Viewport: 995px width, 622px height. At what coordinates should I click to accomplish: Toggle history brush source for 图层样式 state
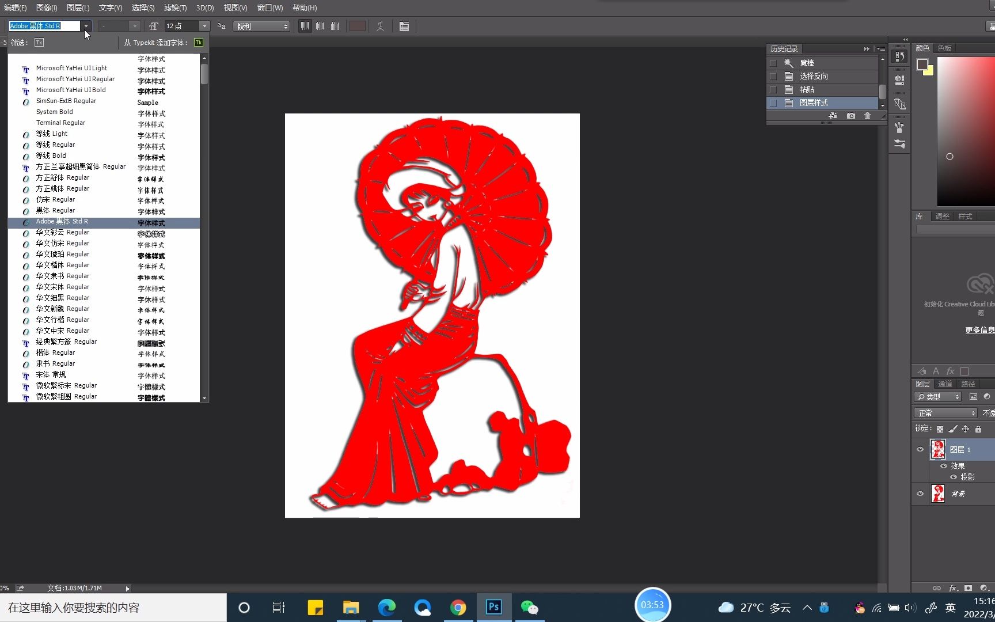tap(773, 103)
